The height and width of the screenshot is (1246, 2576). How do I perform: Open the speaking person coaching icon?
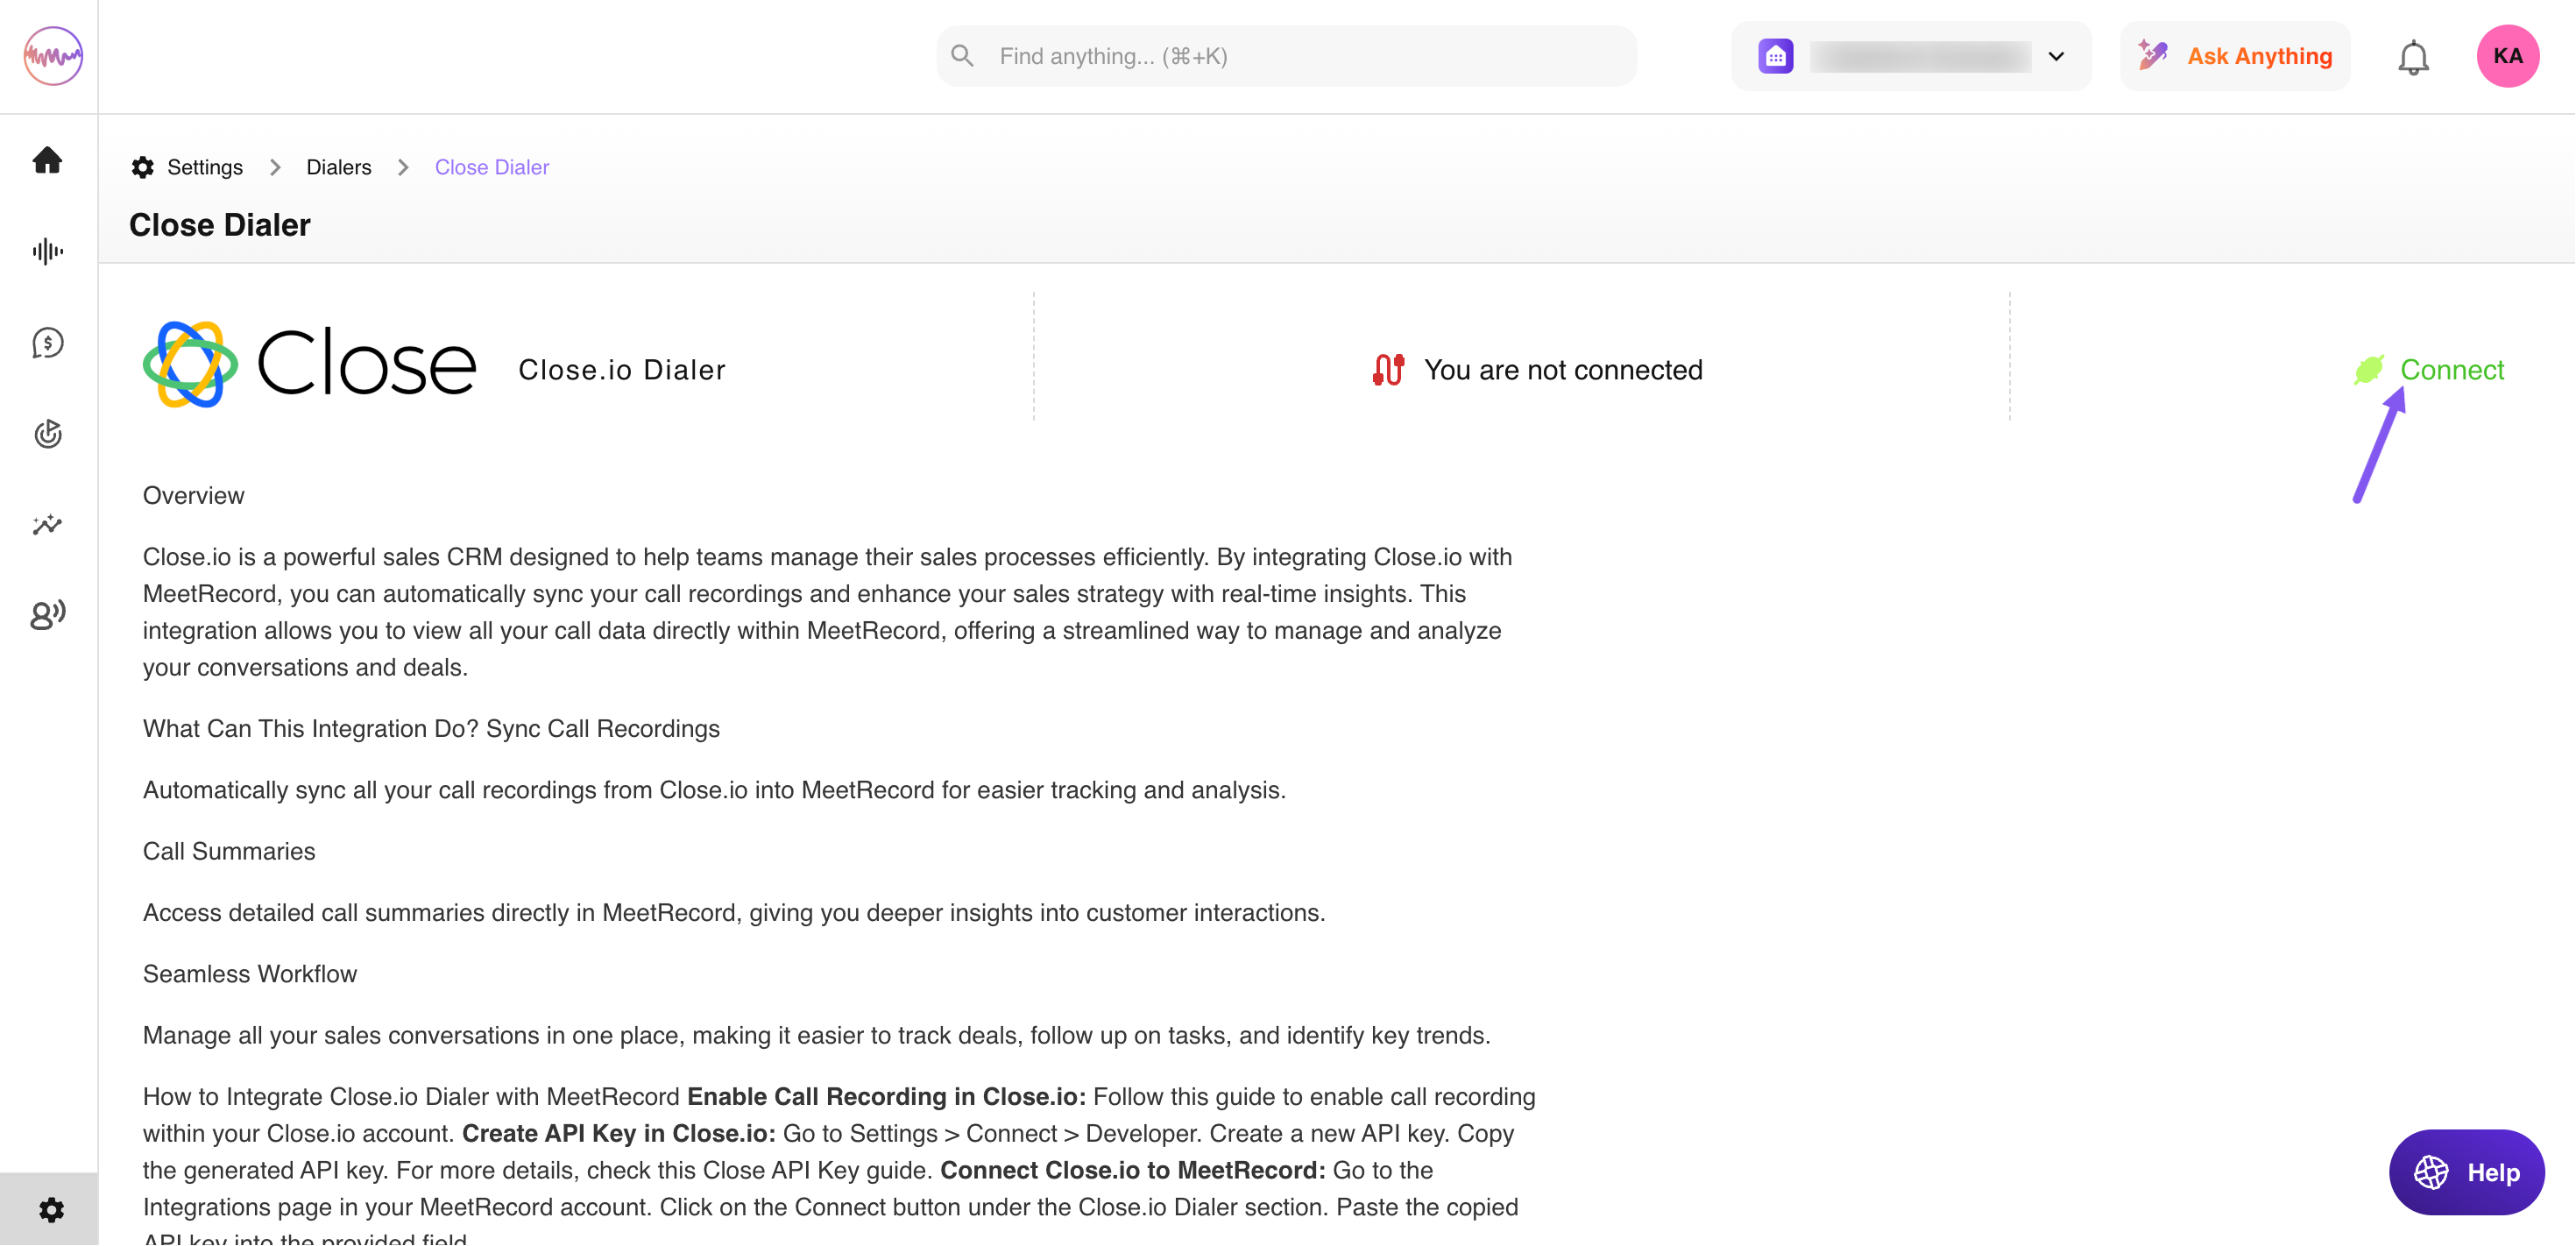pos(48,614)
